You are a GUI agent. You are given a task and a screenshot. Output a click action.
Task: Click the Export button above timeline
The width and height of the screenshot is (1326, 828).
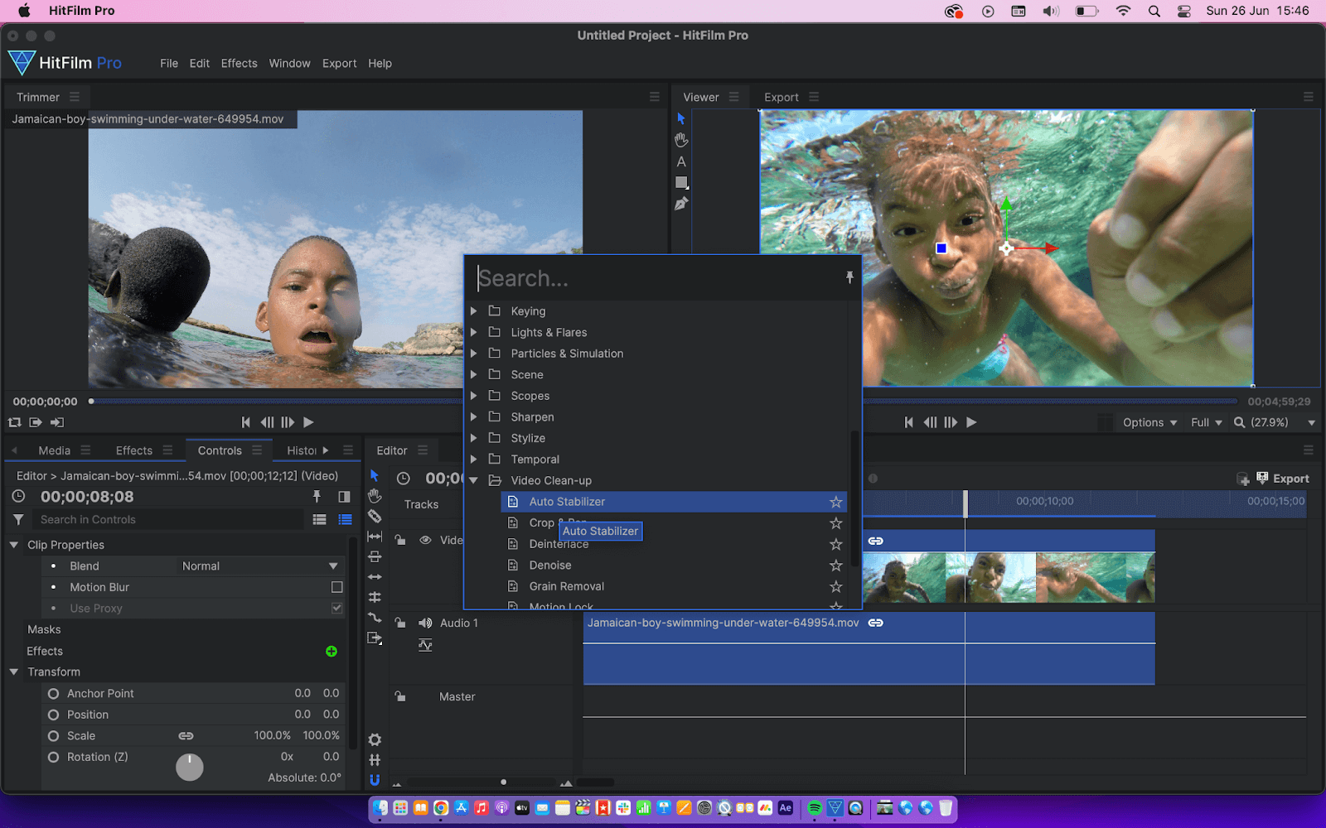point(1283,479)
